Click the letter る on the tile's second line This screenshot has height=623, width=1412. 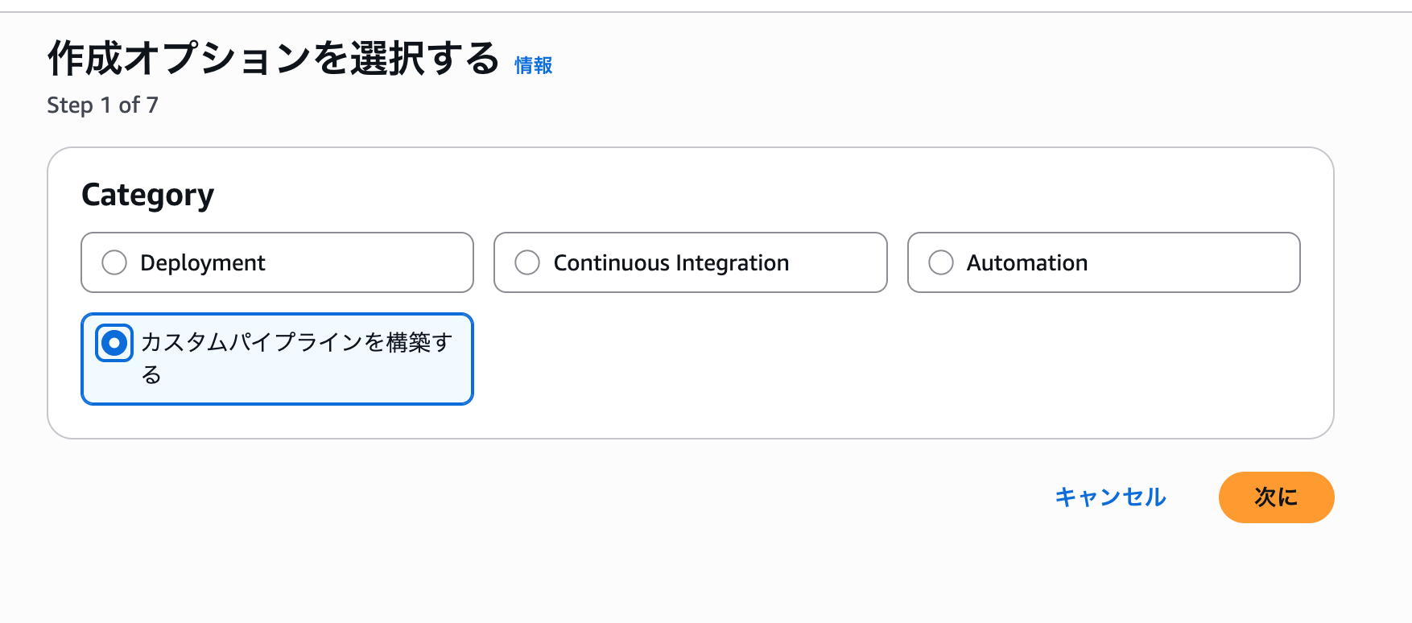pyautogui.click(x=151, y=375)
